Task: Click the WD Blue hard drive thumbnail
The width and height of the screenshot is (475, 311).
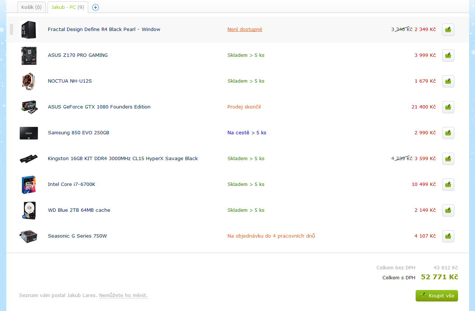Action: click(x=29, y=210)
